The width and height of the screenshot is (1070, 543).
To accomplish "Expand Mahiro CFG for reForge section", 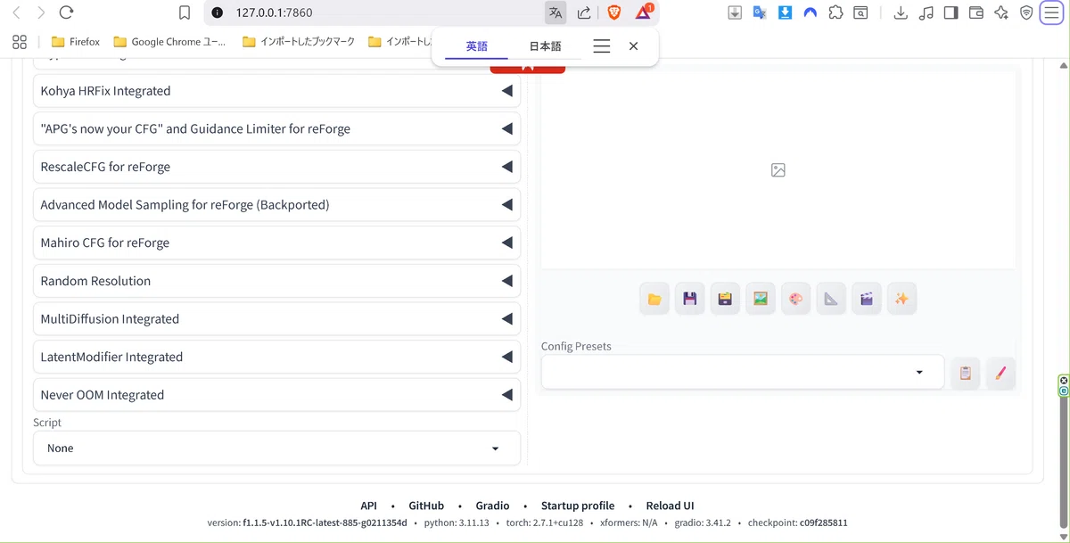I will pos(276,243).
